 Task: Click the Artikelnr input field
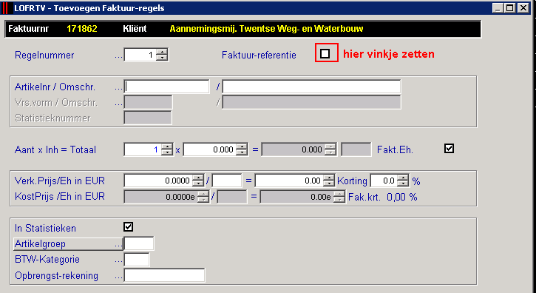166,87
